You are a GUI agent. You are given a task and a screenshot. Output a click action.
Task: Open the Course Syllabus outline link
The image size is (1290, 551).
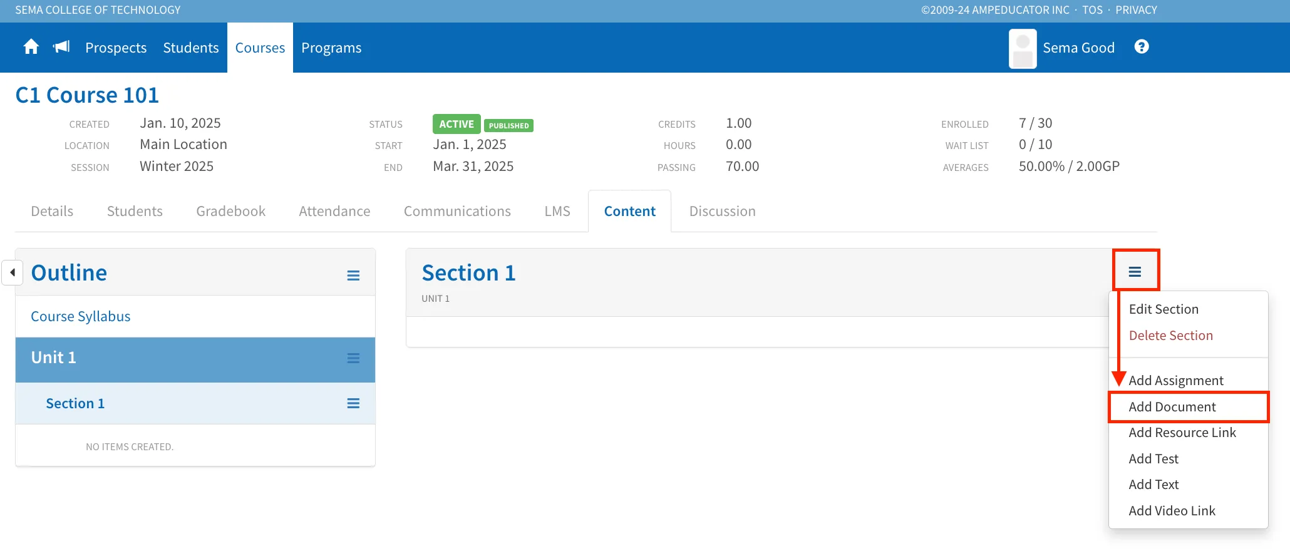point(81,316)
